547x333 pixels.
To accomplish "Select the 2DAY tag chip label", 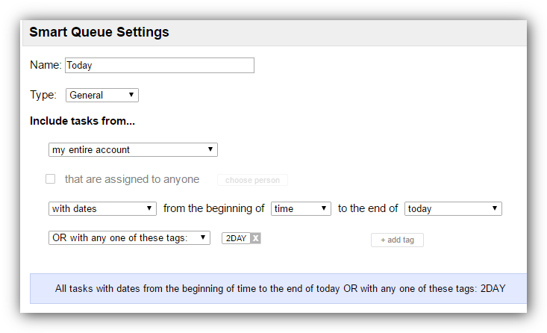I will pyautogui.click(x=236, y=238).
